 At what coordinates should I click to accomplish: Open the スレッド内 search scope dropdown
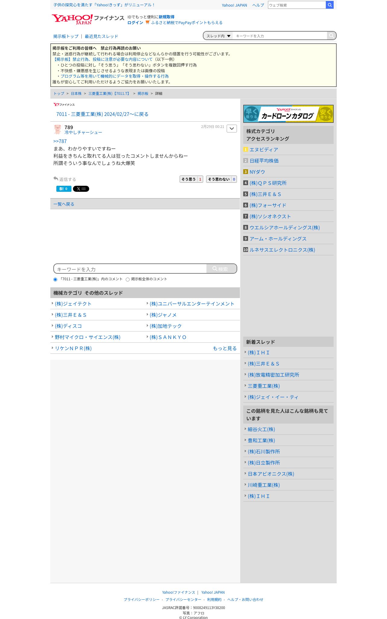tap(218, 36)
